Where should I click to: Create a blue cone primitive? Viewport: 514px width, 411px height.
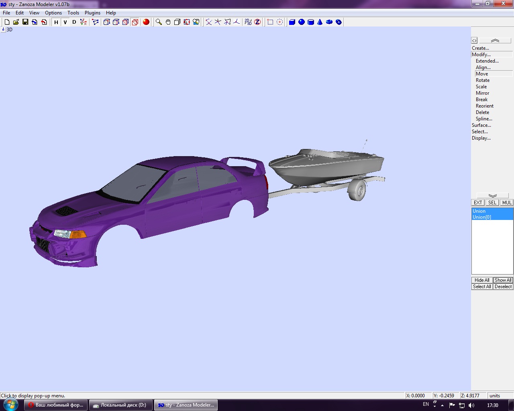pos(320,22)
